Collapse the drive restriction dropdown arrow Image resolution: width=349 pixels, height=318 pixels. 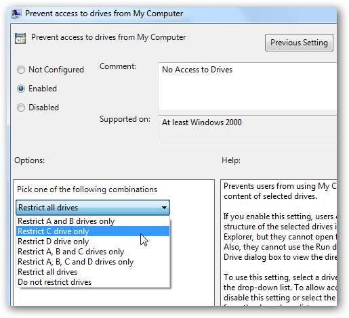click(x=164, y=208)
